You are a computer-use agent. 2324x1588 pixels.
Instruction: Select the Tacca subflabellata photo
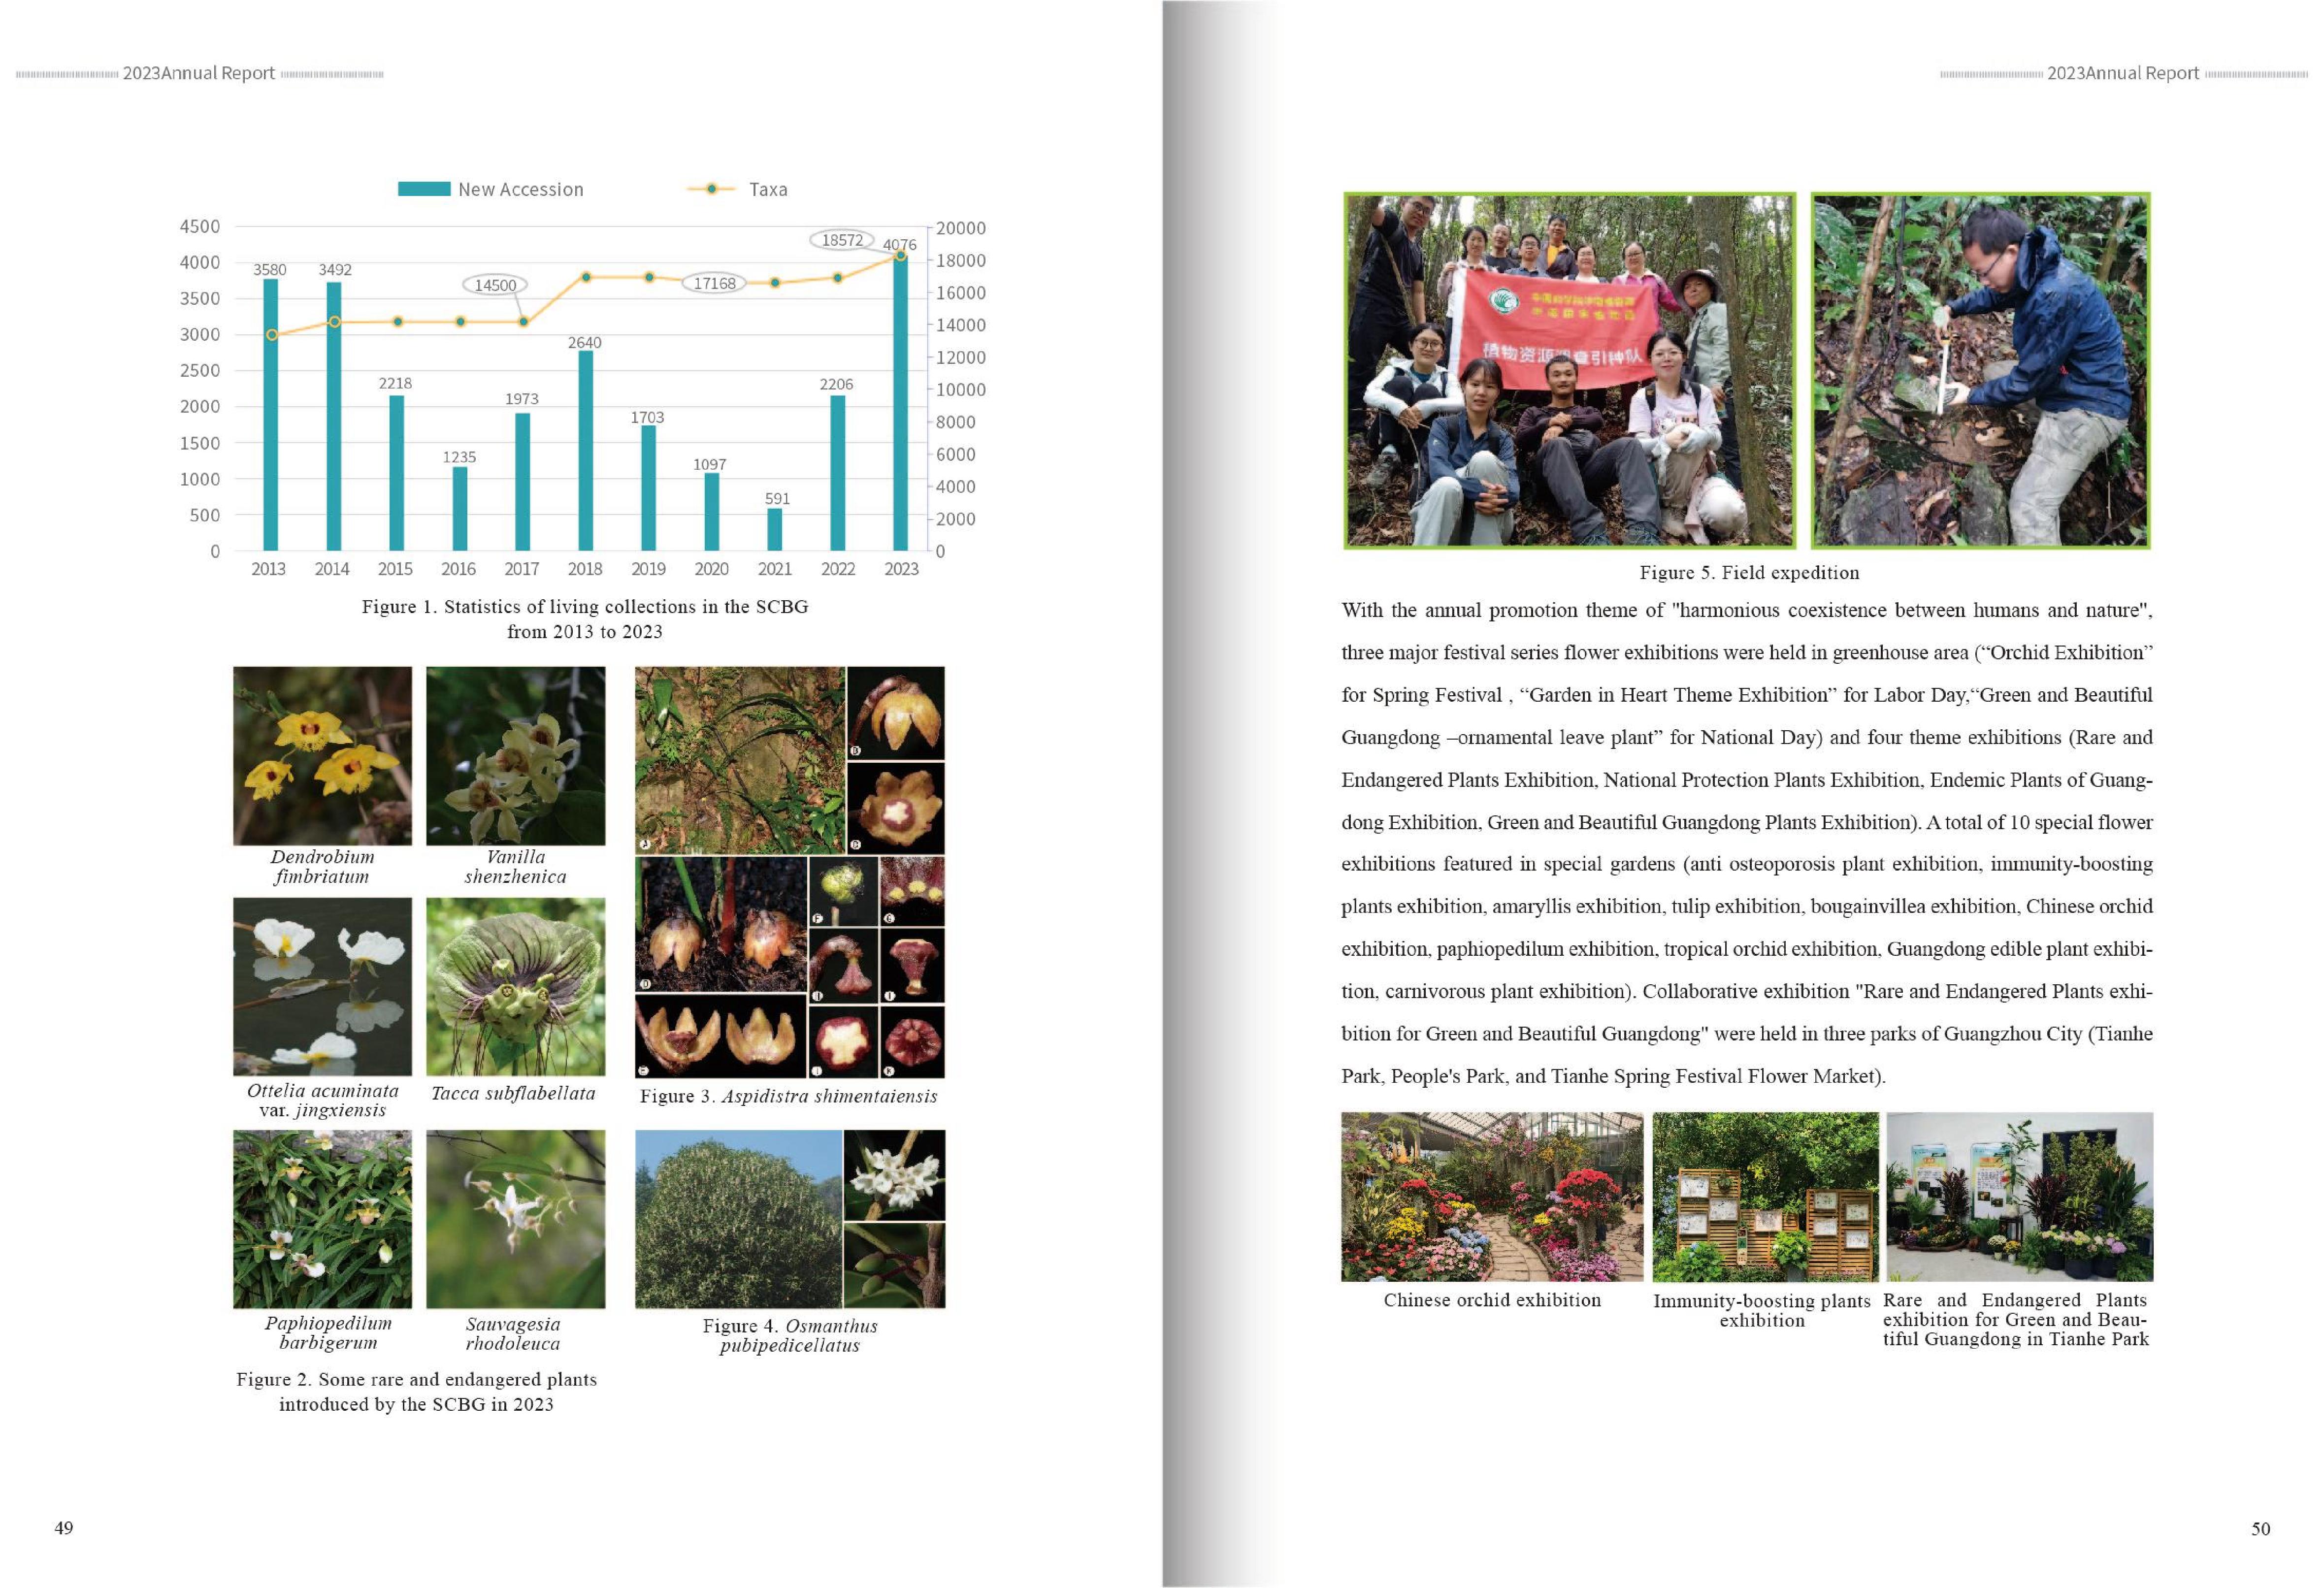[515, 986]
